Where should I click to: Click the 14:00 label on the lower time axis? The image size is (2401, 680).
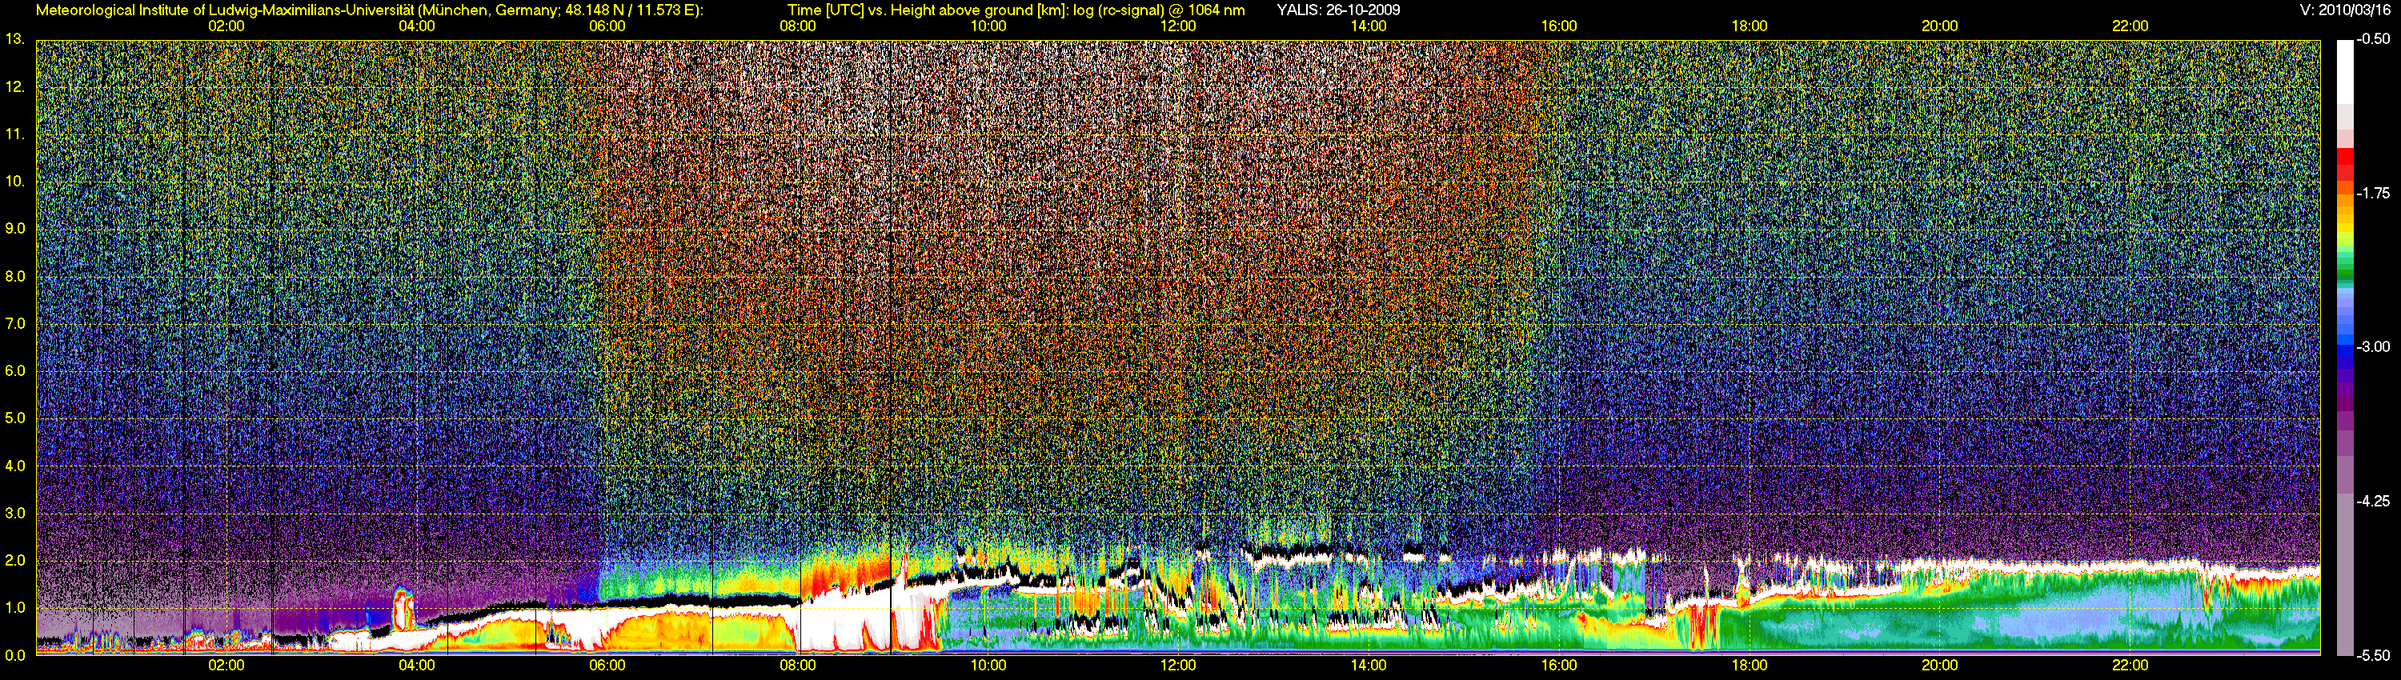(1369, 665)
